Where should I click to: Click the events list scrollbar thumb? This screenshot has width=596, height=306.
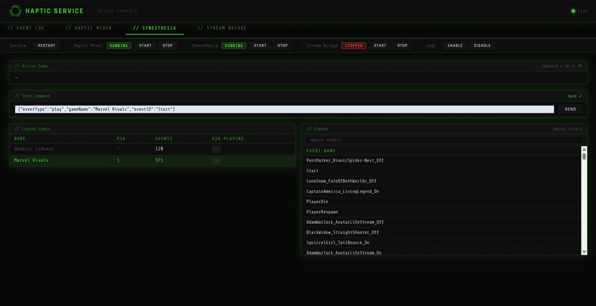584,156
